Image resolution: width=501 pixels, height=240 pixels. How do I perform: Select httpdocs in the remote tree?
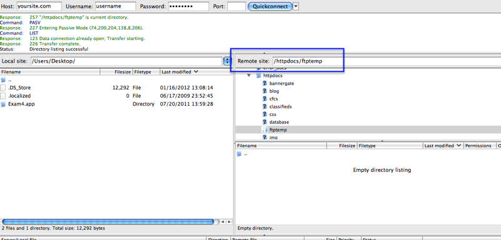click(272, 76)
